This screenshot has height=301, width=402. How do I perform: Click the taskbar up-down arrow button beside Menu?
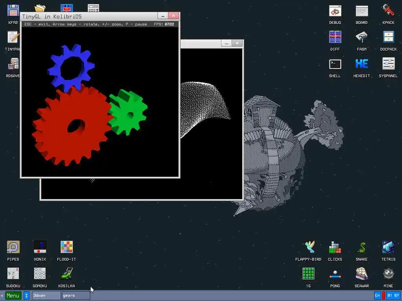coord(26,296)
